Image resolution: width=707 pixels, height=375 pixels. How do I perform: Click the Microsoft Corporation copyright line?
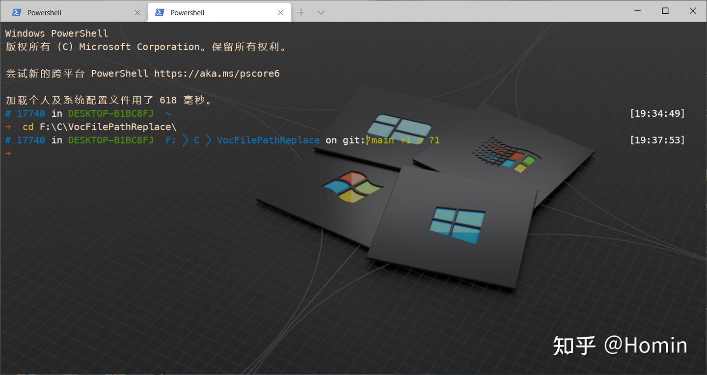tap(146, 47)
